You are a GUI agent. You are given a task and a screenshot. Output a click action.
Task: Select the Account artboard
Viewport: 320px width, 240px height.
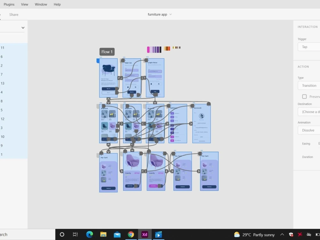click(201, 124)
